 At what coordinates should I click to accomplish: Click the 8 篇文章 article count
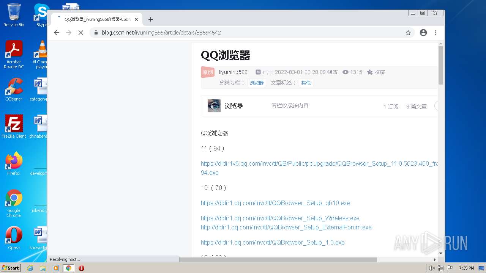417,107
